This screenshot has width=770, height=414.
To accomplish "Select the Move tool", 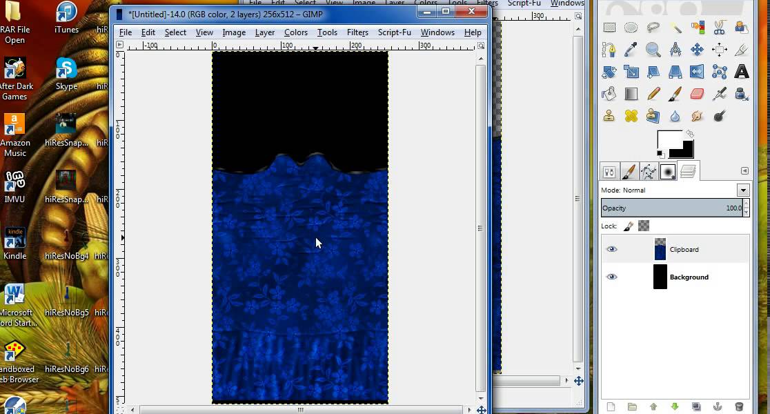I will [698, 50].
